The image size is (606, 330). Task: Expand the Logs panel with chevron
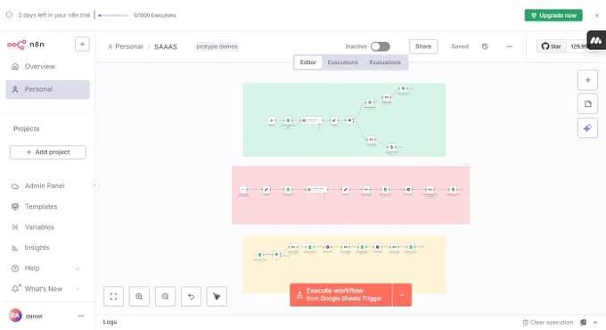595,322
